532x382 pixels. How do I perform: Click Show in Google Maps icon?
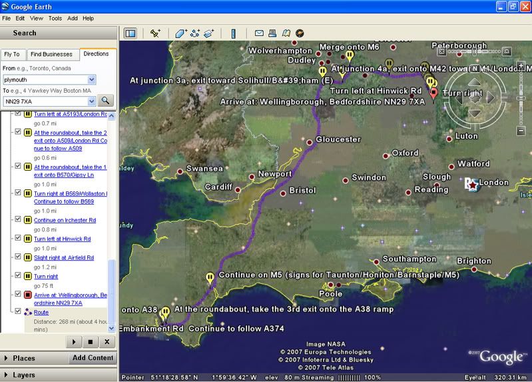pyautogui.click(x=286, y=33)
